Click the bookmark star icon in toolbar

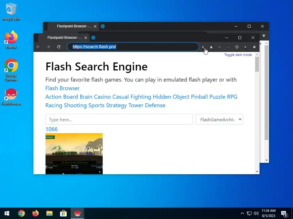(203, 47)
